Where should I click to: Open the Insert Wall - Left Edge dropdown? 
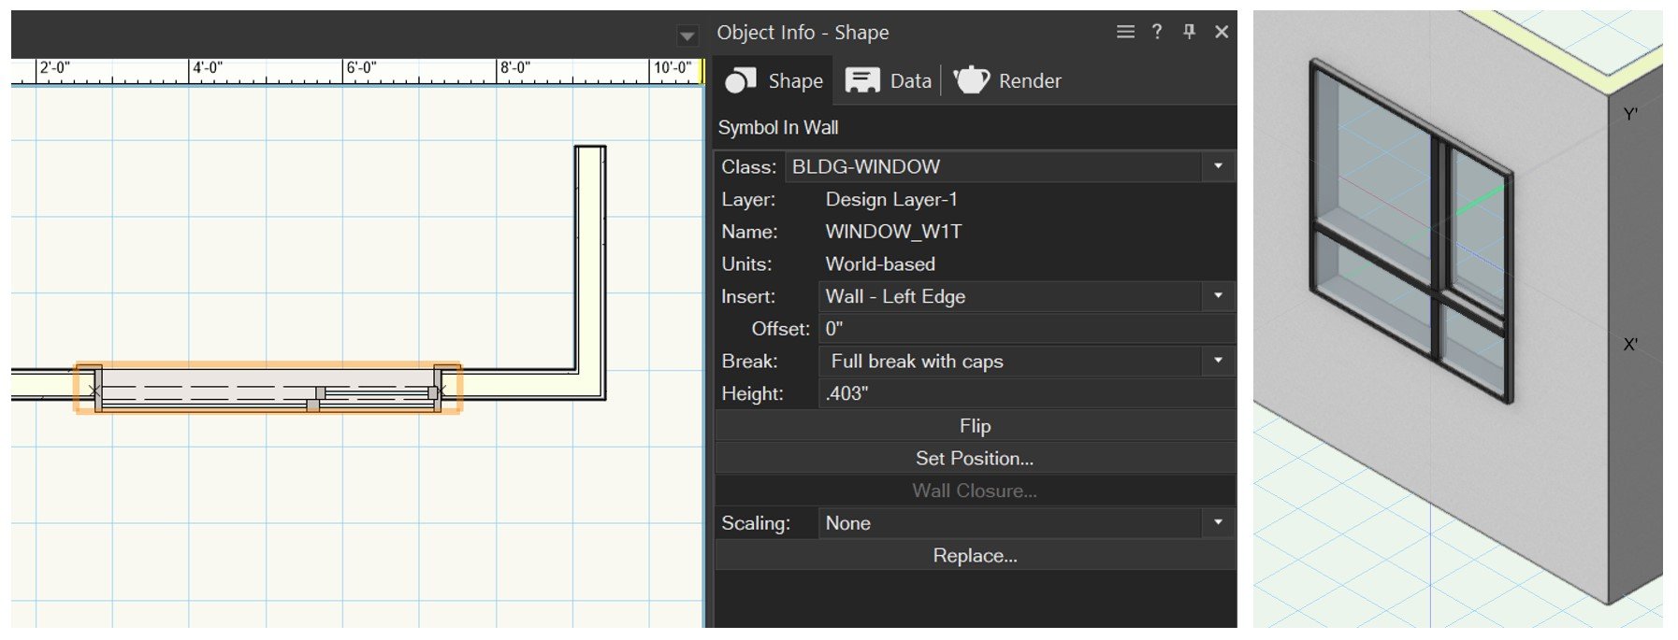click(1217, 296)
